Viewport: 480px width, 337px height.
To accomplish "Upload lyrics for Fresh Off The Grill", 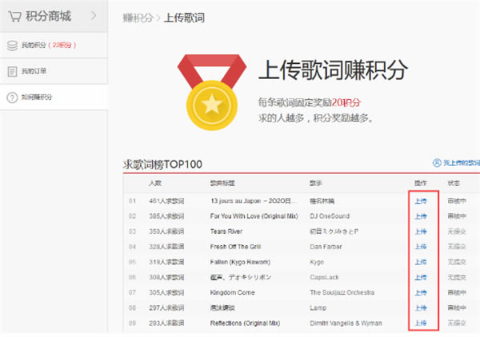I will pyautogui.click(x=421, y=247).
